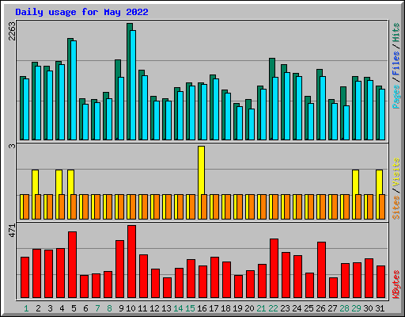405x317 pixels.
Task: Click the 'Visits' legend label
Action: 396,173
